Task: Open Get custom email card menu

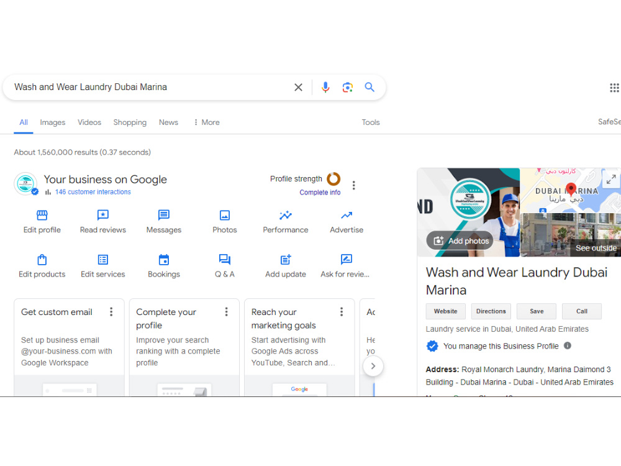Action: click(111, 312)
